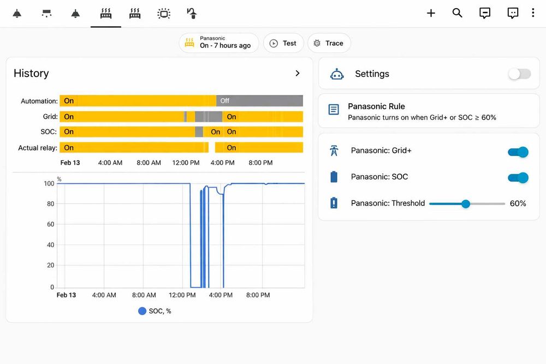Open the three-dot overflow menu
This screenshot has width=546, height=364.
click(x=533, y=13)
